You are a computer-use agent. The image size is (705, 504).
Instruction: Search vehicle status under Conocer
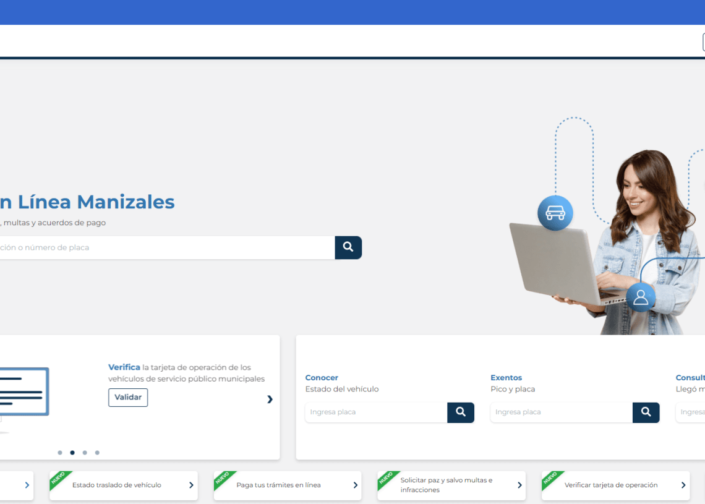pos(460,412)
